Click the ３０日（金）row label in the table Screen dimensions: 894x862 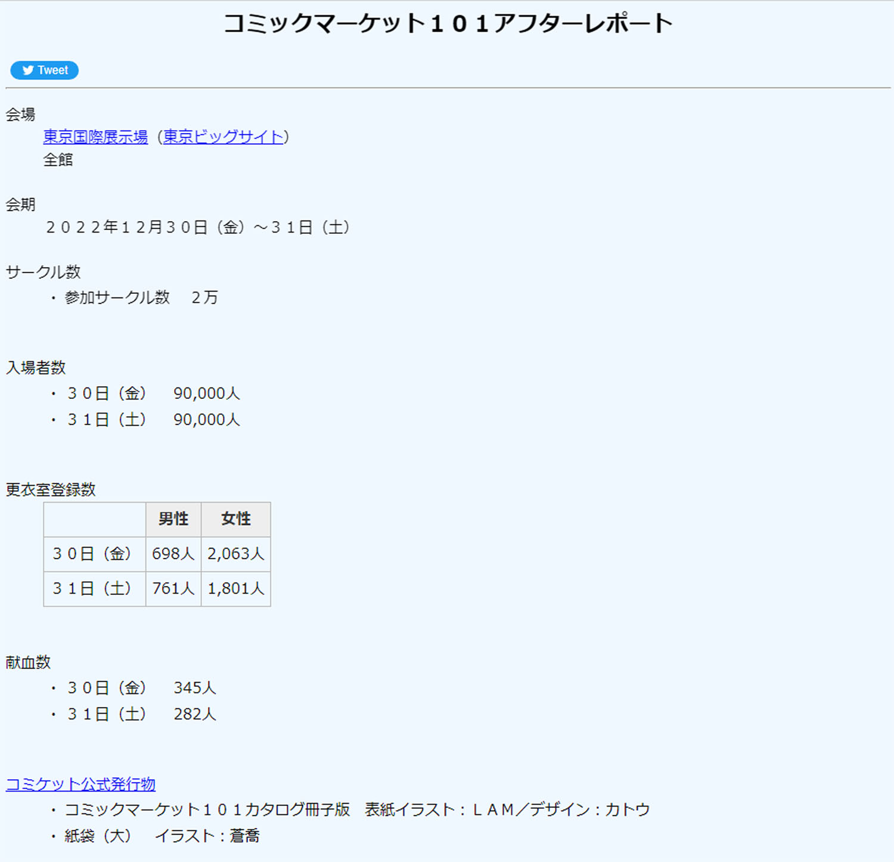pos(94,554)
